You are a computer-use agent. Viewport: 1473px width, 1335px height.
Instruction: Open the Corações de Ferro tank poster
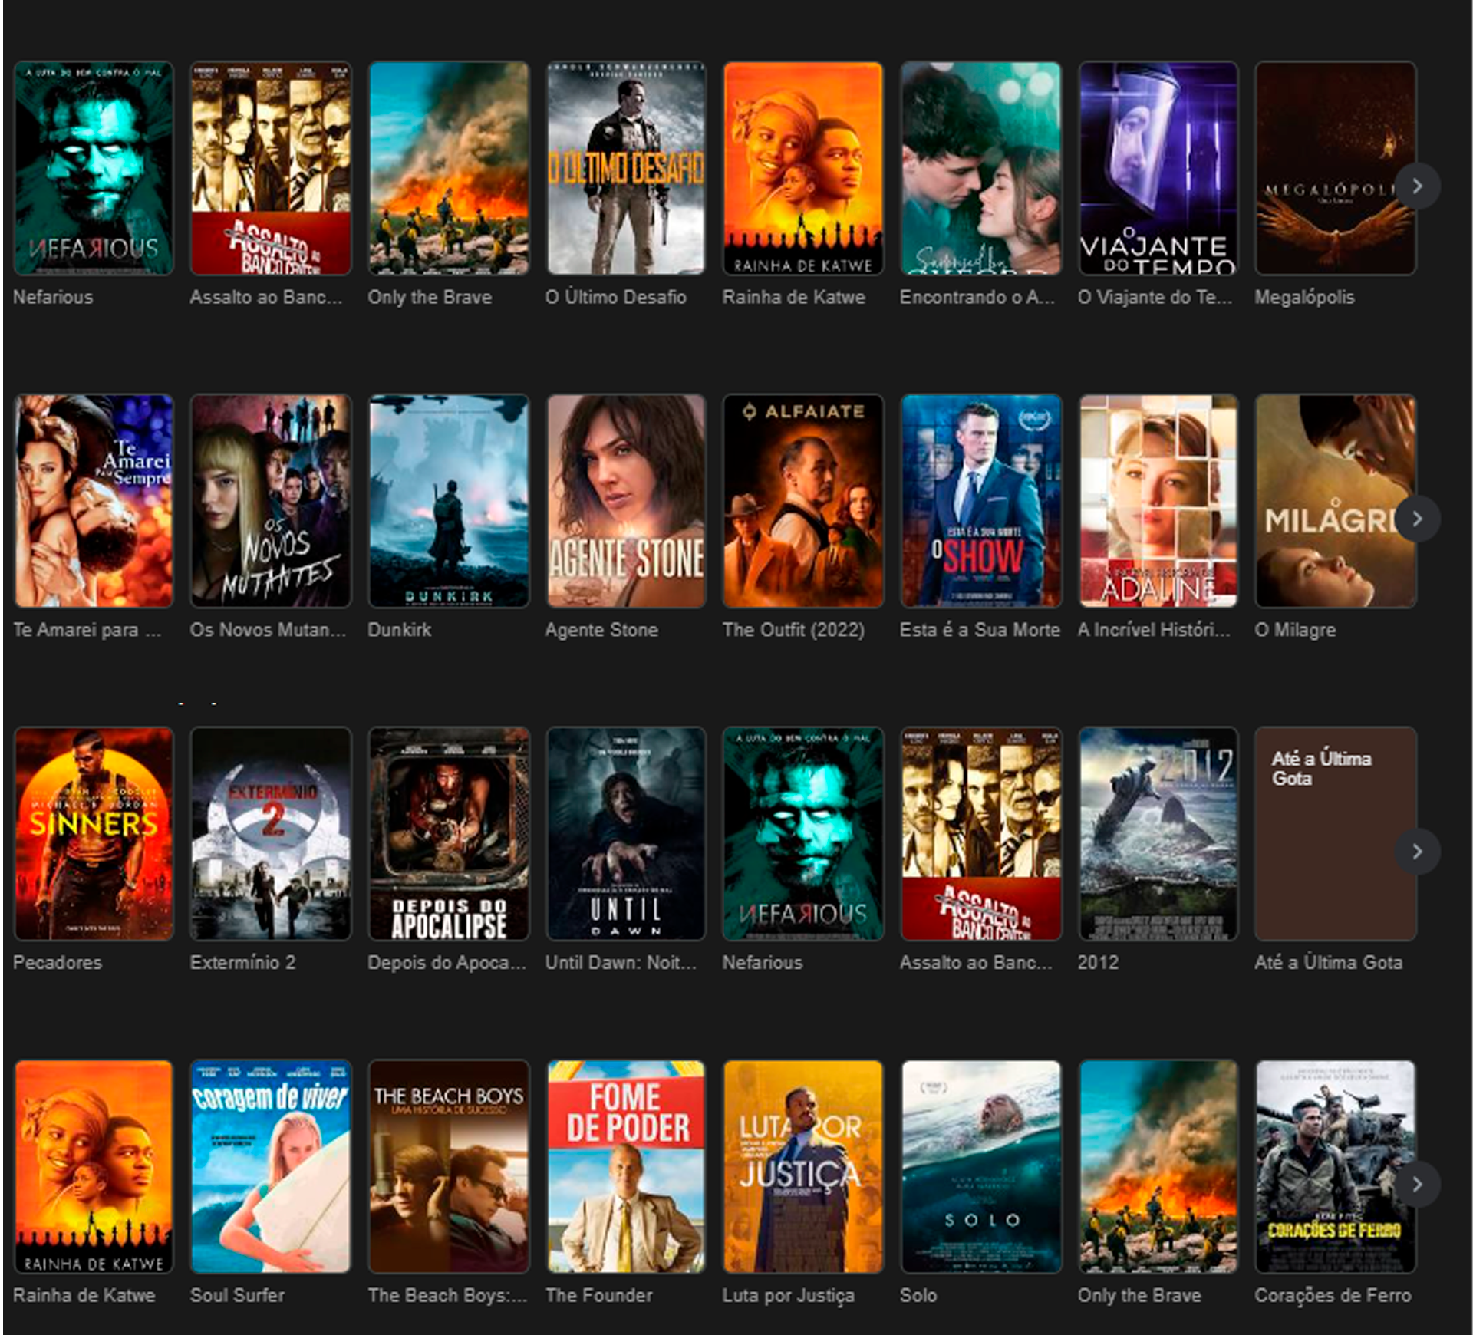(1335, 1167)
